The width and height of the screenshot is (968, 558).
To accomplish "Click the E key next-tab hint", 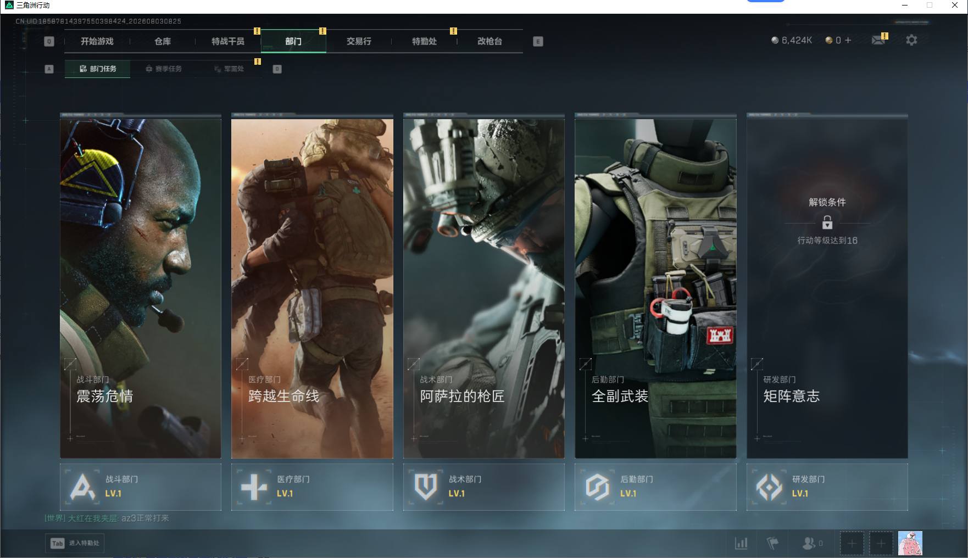I will pyautogui.click(x=538, y=41).
